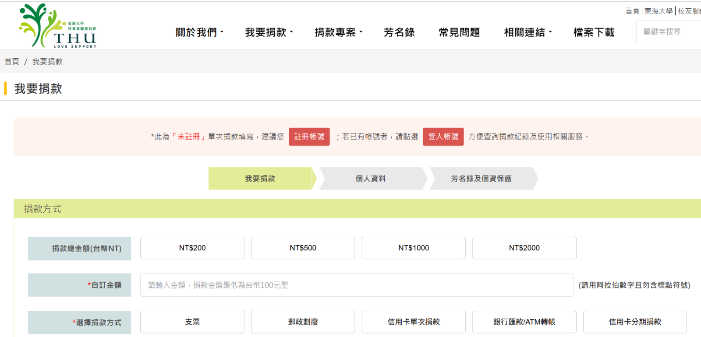Screen dimensions: 701x337
Task: Choose 銀行匯款/ATM轉帳 payment option
Action: pos(524,322)
